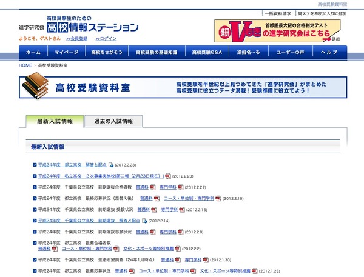
Task: Open the 普通科 PDF icon under 推薦合格者数
Action: point(55,249)
